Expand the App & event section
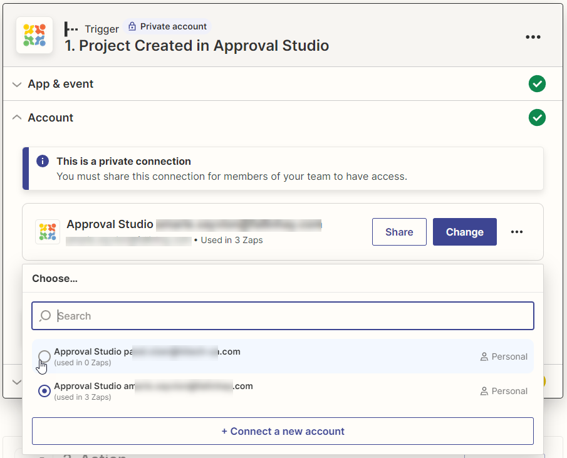 (61, 84)
